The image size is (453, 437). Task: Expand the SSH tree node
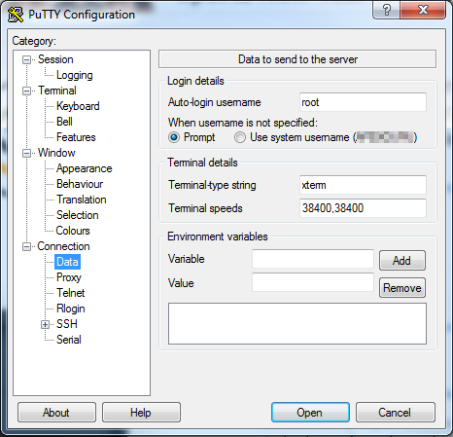pos(45,324)
